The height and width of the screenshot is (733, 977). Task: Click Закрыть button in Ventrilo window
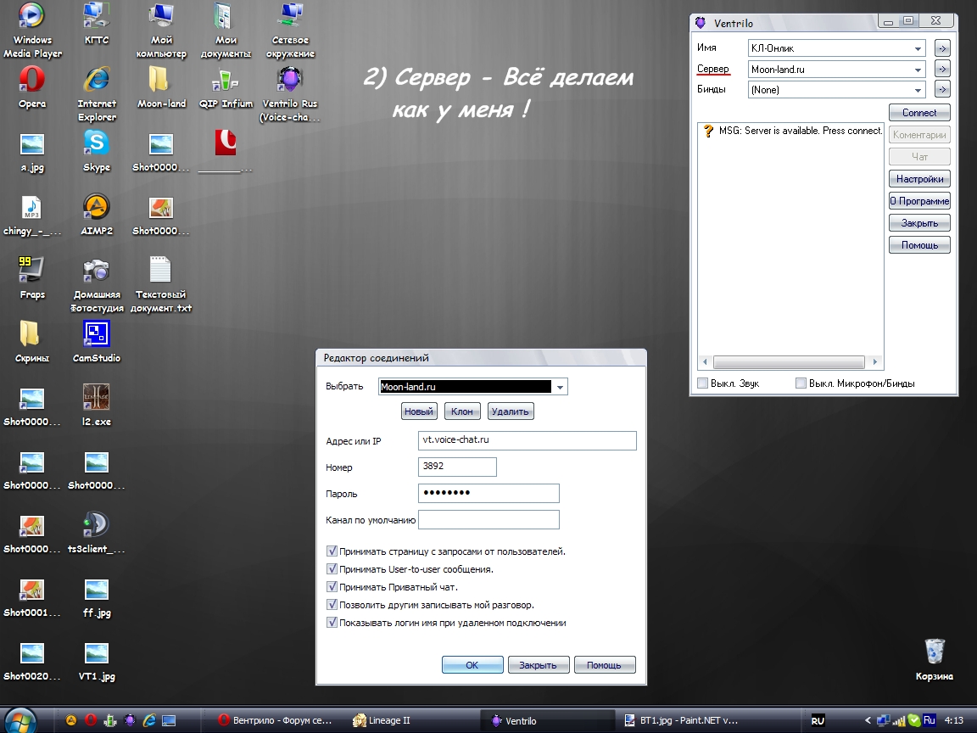click(x=919, y=223)
